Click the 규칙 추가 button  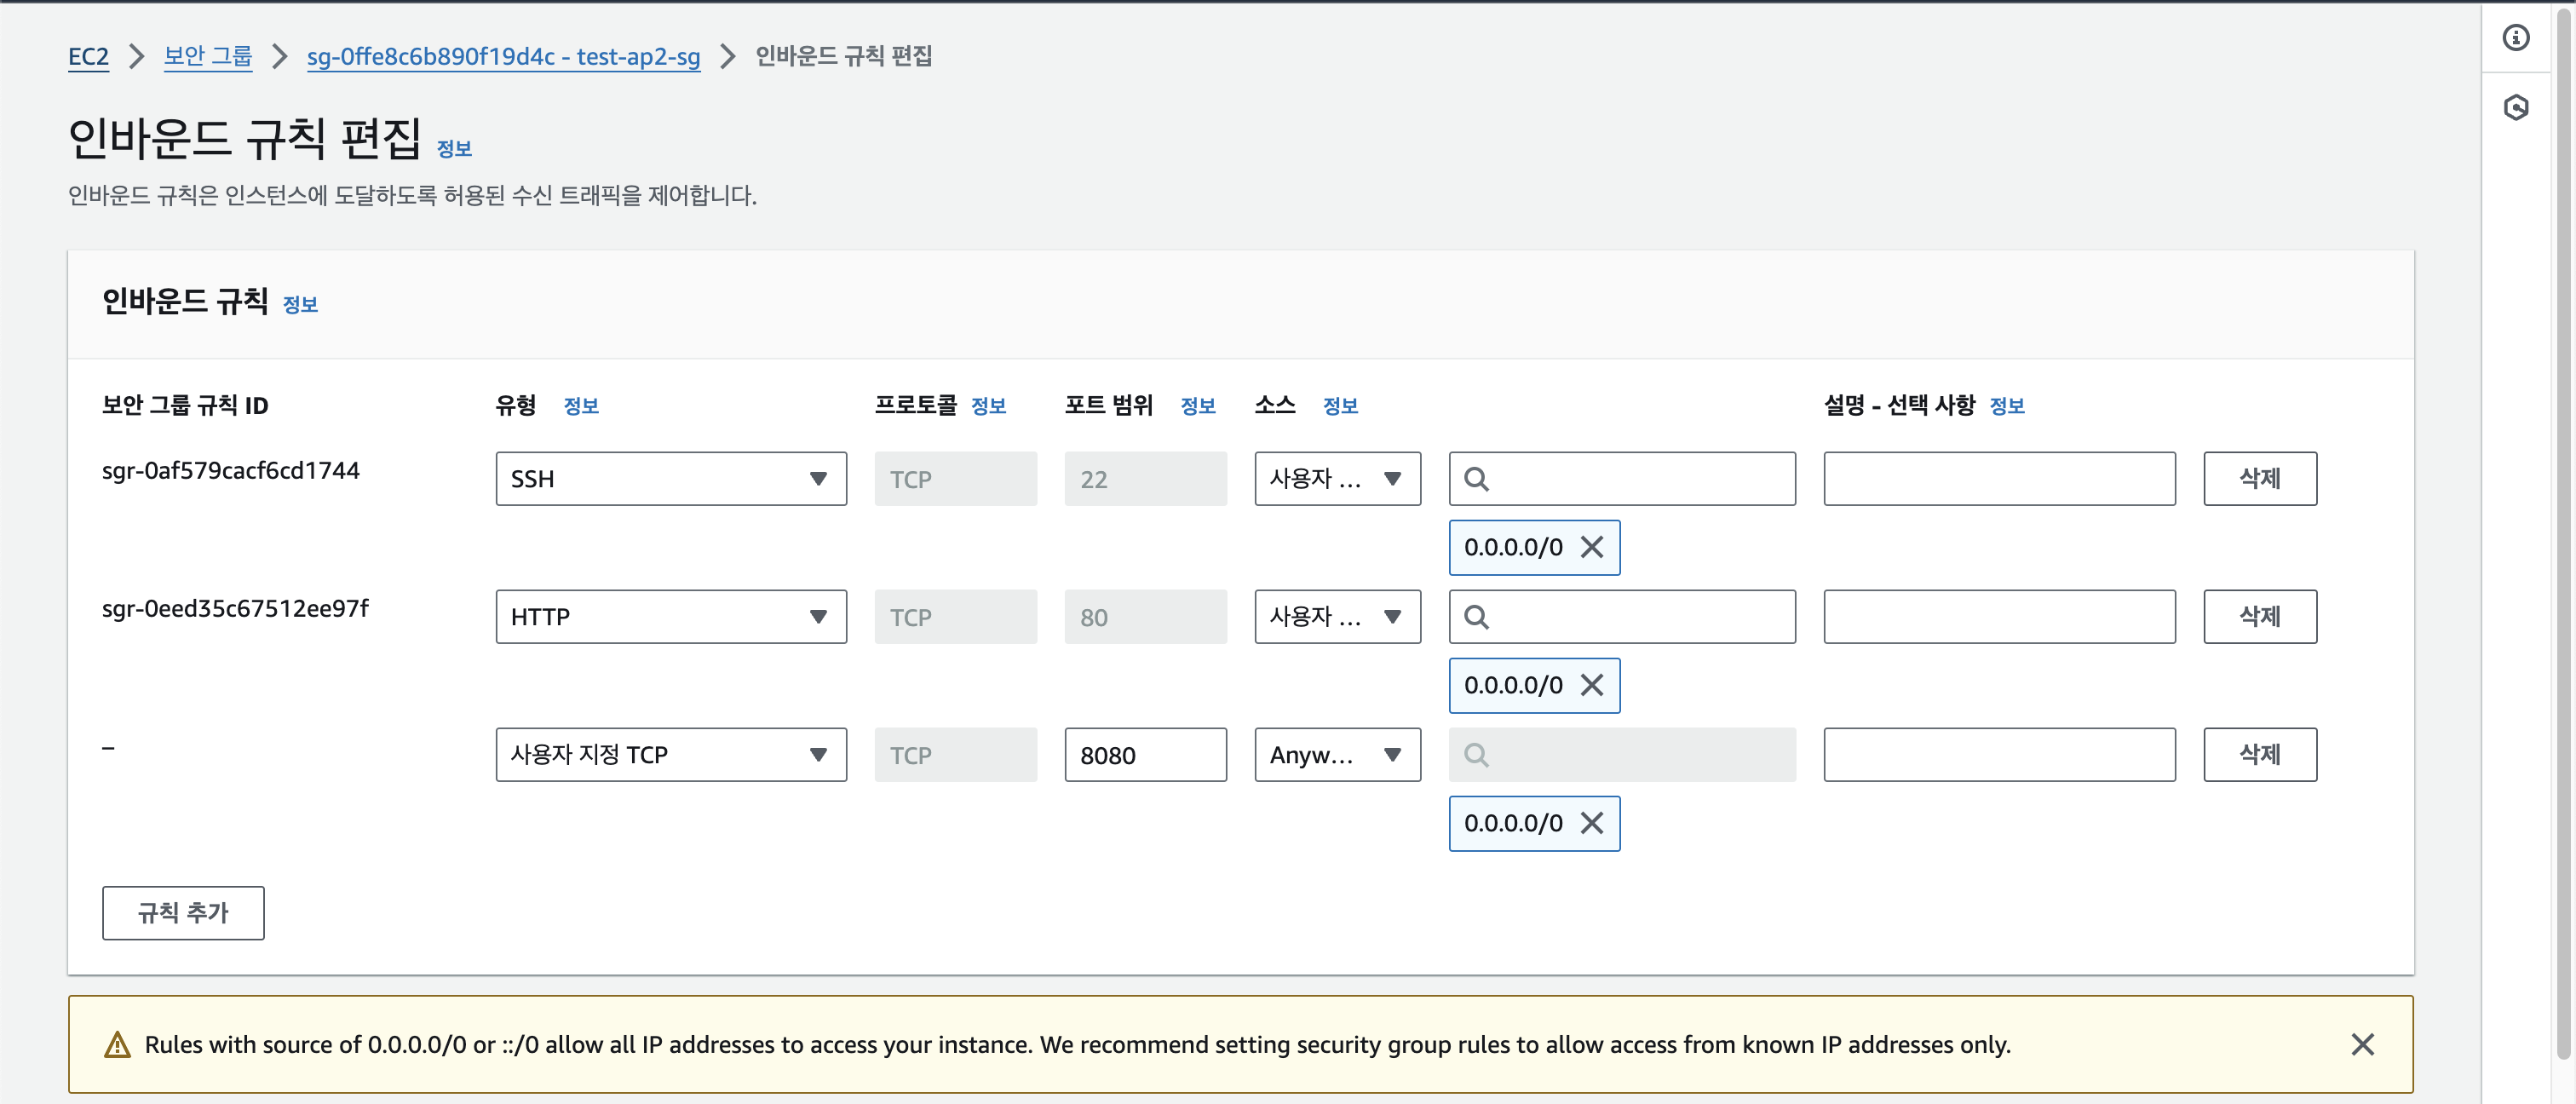click(x=183, y=912)
